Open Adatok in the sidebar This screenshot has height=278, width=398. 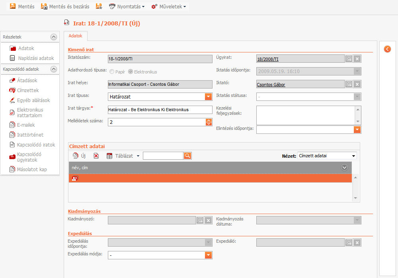click(22, 48)
